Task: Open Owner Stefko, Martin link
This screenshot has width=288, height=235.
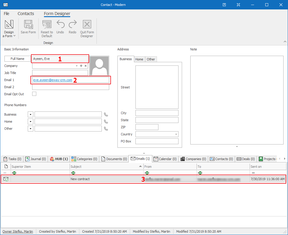Action: click(18, 231)
